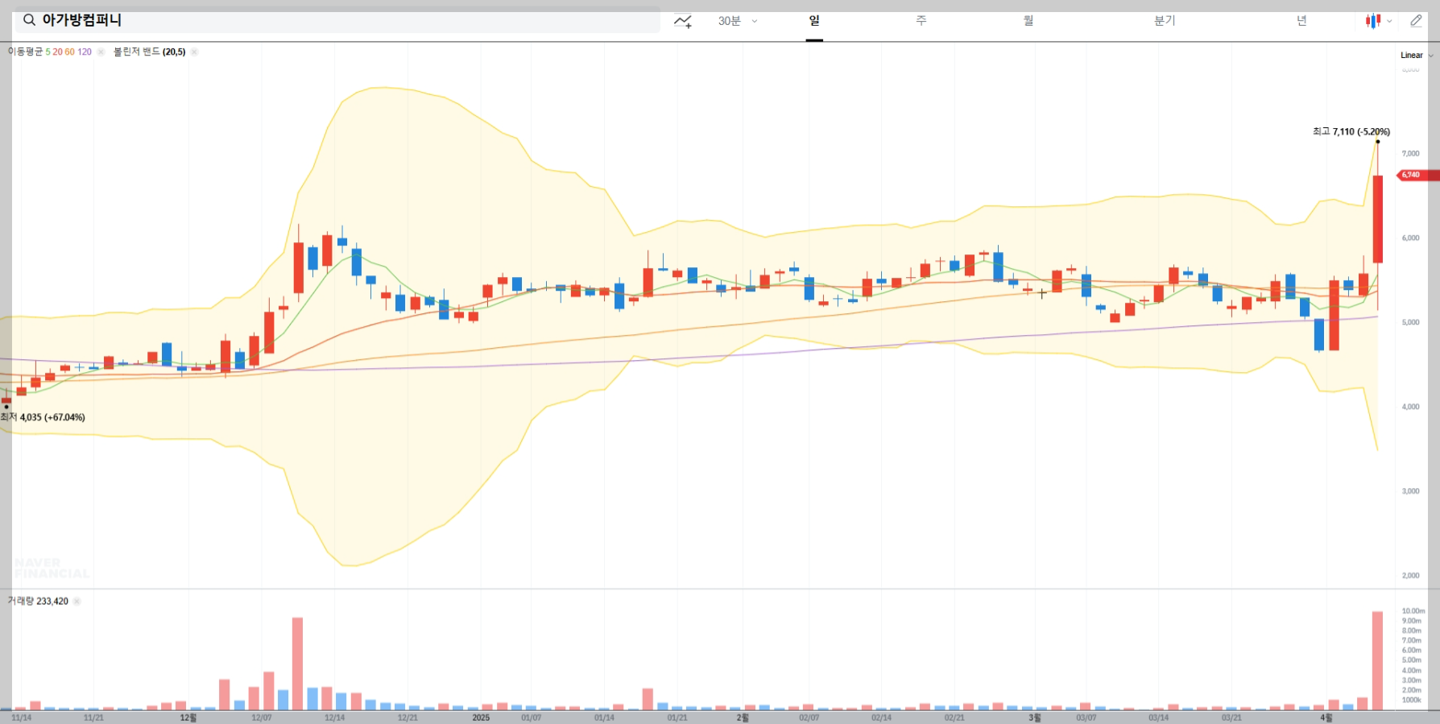Click the 거래량 233,420 label
Viewport: 1440px width, 724px height.
coord(38,601)
